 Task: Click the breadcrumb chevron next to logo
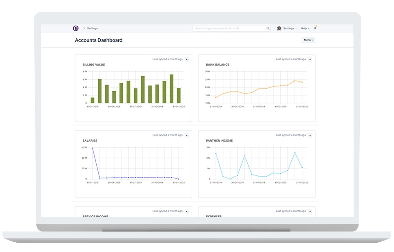point(84,28)
